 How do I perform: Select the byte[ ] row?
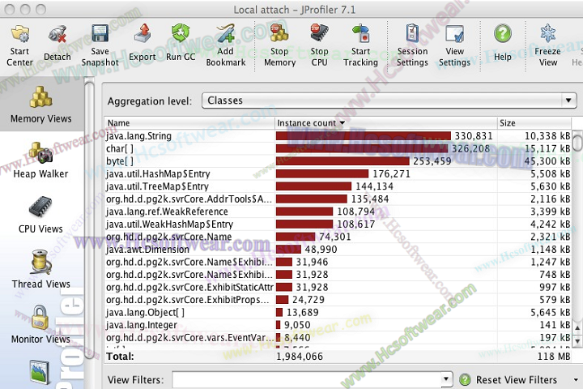pos(338,161)
